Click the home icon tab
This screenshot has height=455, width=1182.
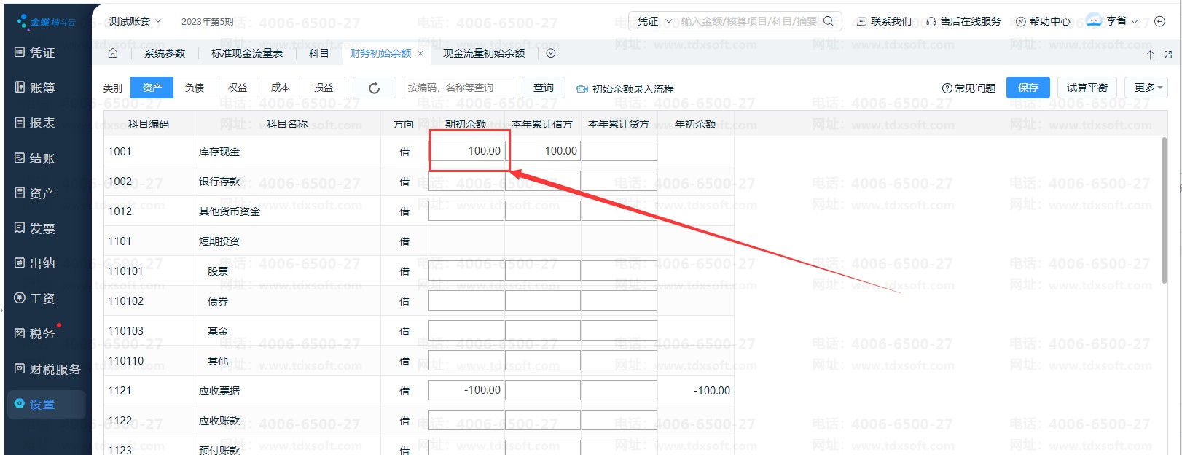[112, 53]
